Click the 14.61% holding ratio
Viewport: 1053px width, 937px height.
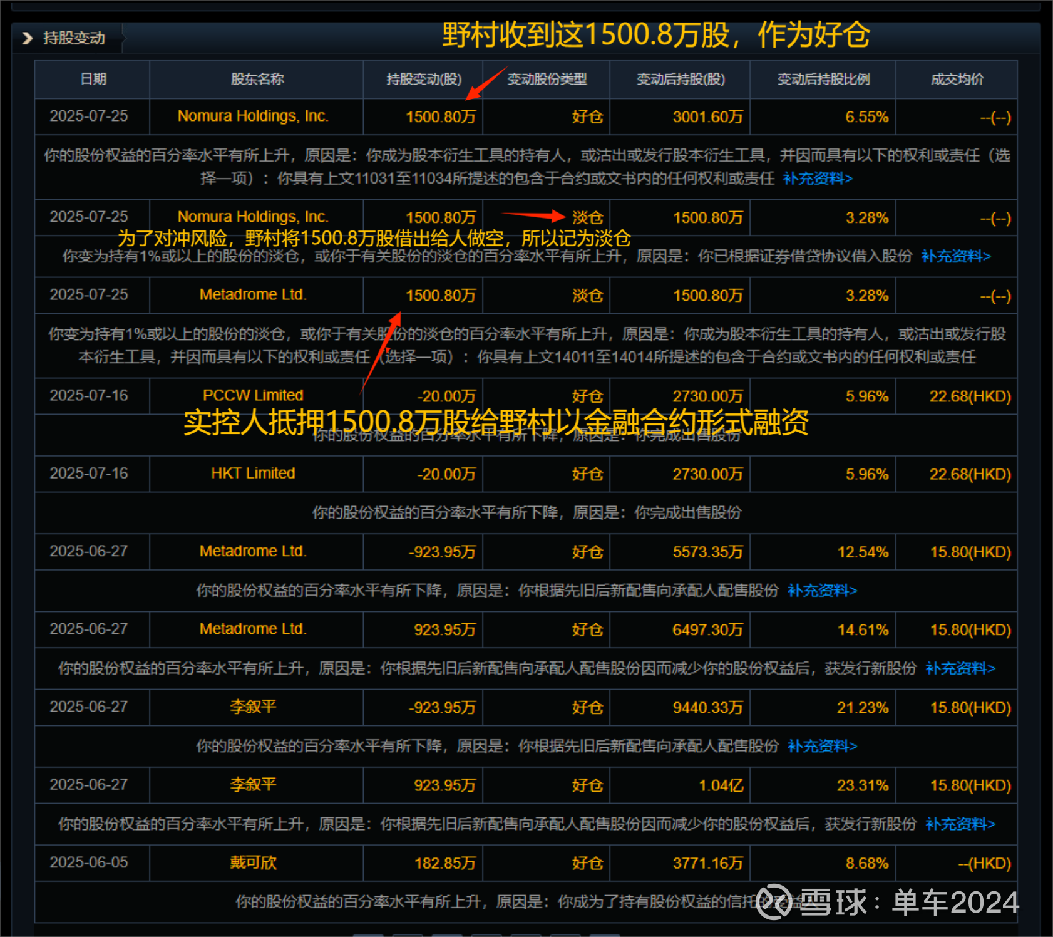tap(863, 629)
